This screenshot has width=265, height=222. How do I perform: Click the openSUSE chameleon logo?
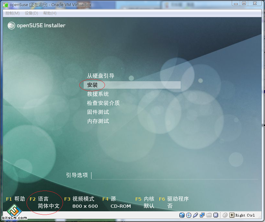pyautogui.click(x=11, y=26)
